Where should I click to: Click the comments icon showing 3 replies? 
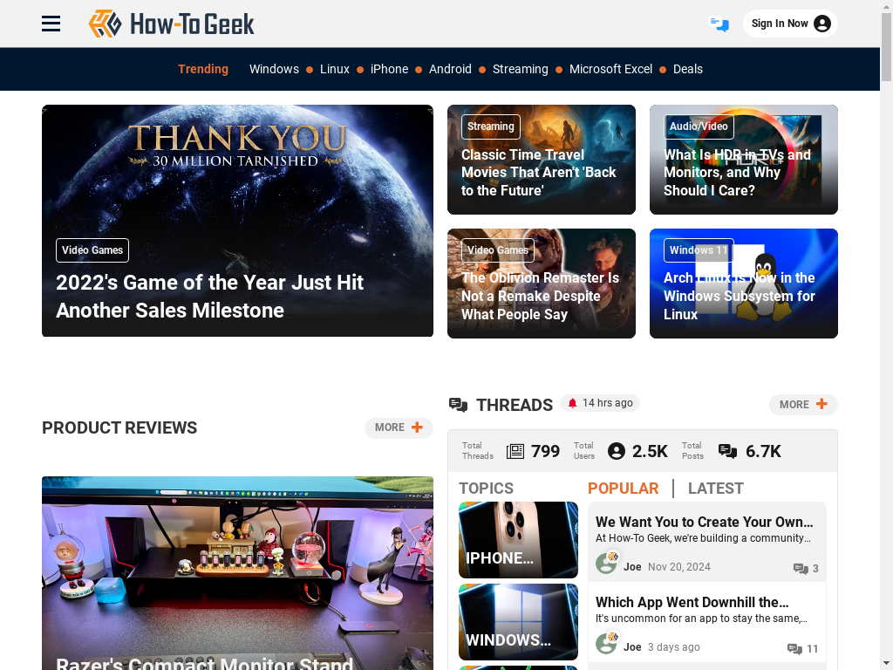[801, 569]
